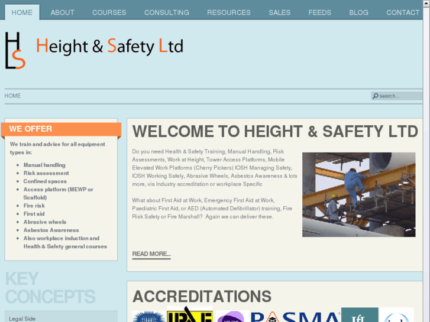Screen dimensions: 430x322
Task: Click the page vertical scrollbar
Action: pyautogui.click(x=426, y=161)
